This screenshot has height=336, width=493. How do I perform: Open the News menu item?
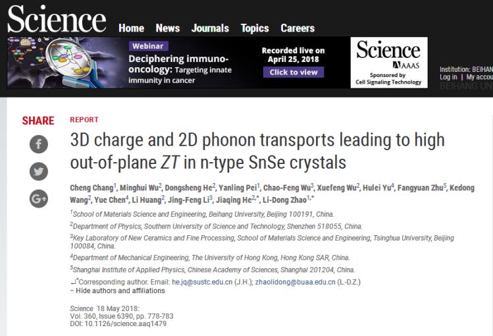click(x=168, y=28)
